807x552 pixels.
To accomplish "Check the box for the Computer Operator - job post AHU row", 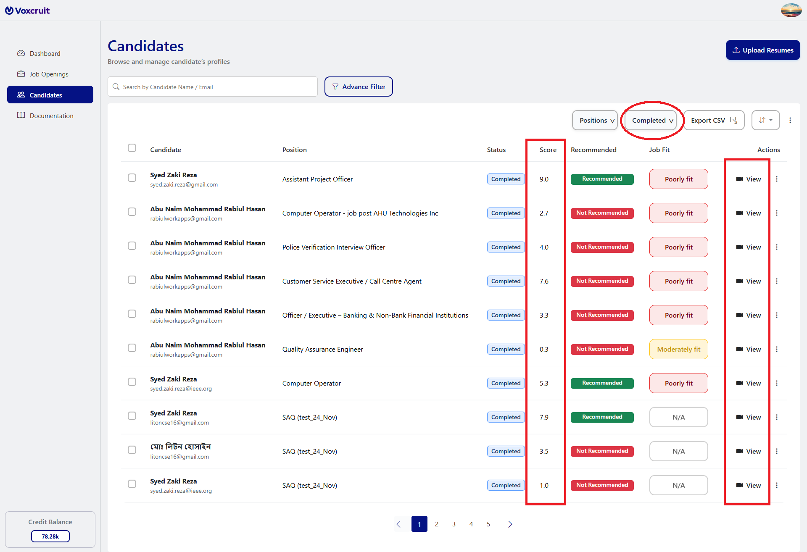I will click(132, 212).
